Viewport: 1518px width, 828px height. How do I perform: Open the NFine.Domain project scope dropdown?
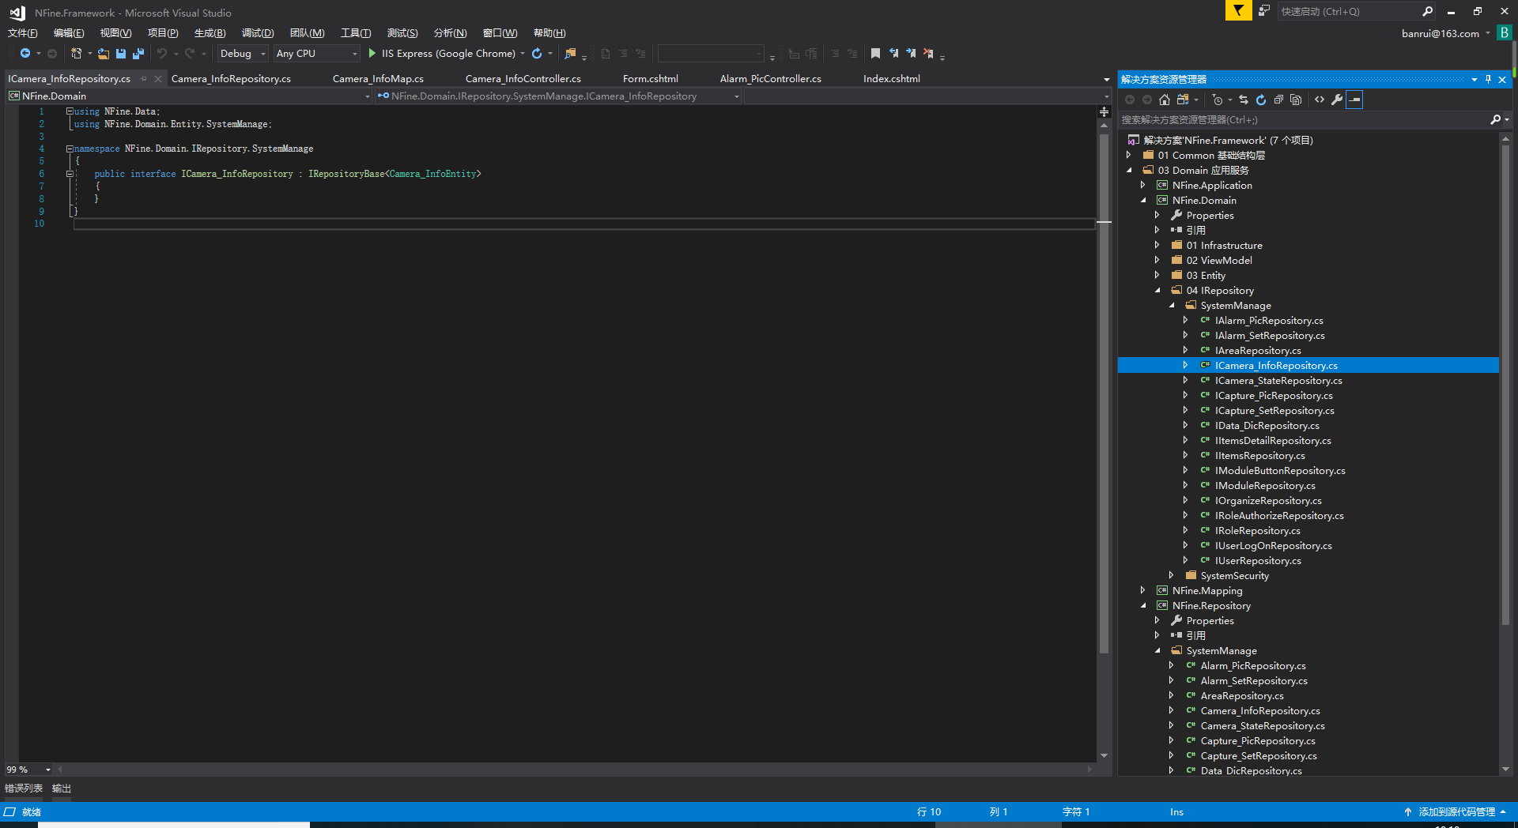tap(189, 96)
